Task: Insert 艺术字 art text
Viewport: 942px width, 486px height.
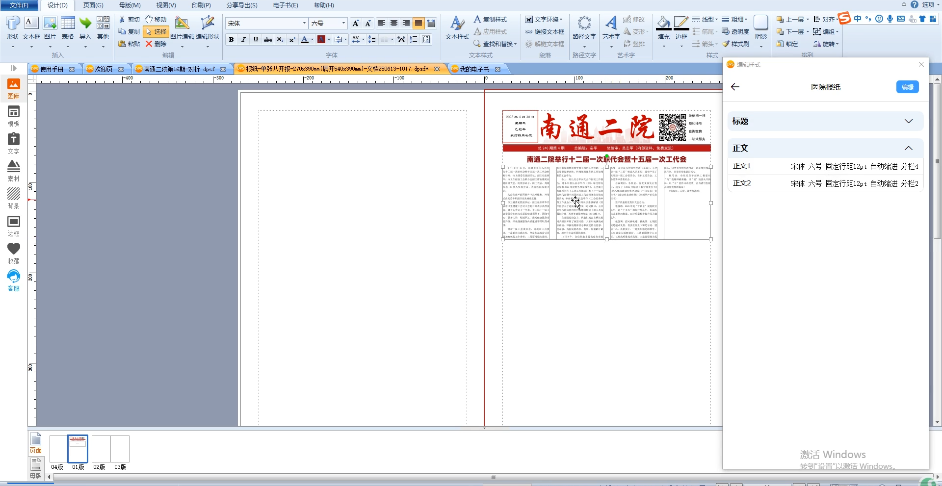Action: pyautogui.click(x=611, y=28)
